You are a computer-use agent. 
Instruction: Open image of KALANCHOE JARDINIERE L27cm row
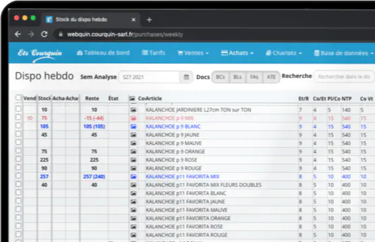[134, 110]
